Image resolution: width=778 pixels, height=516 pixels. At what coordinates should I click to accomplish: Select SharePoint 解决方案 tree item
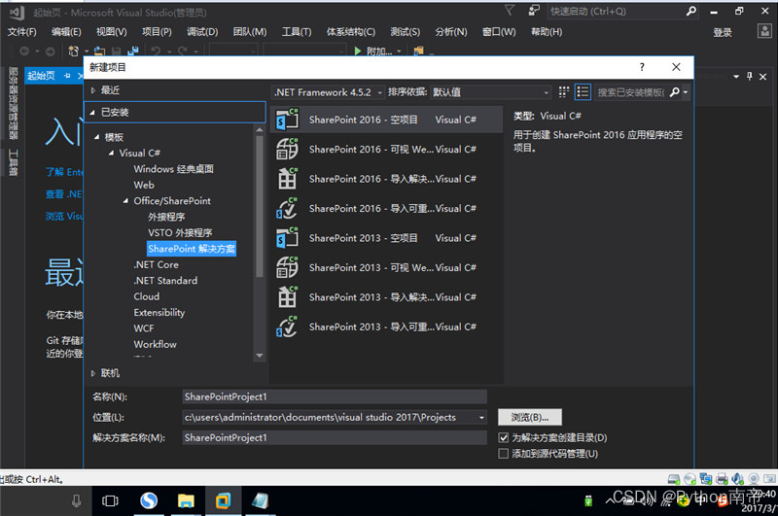(192, 249)
